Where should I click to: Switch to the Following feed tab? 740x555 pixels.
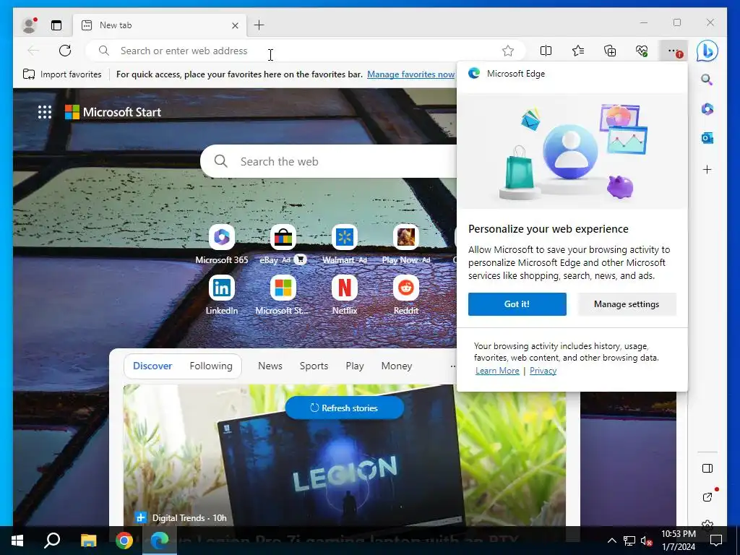tap(211, 366)
